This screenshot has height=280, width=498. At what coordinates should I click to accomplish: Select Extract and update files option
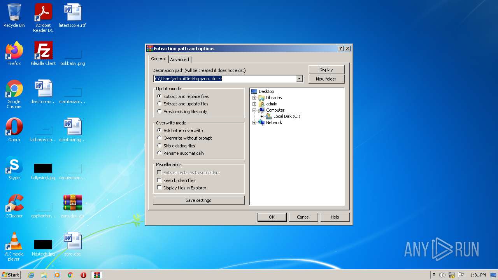183,104
